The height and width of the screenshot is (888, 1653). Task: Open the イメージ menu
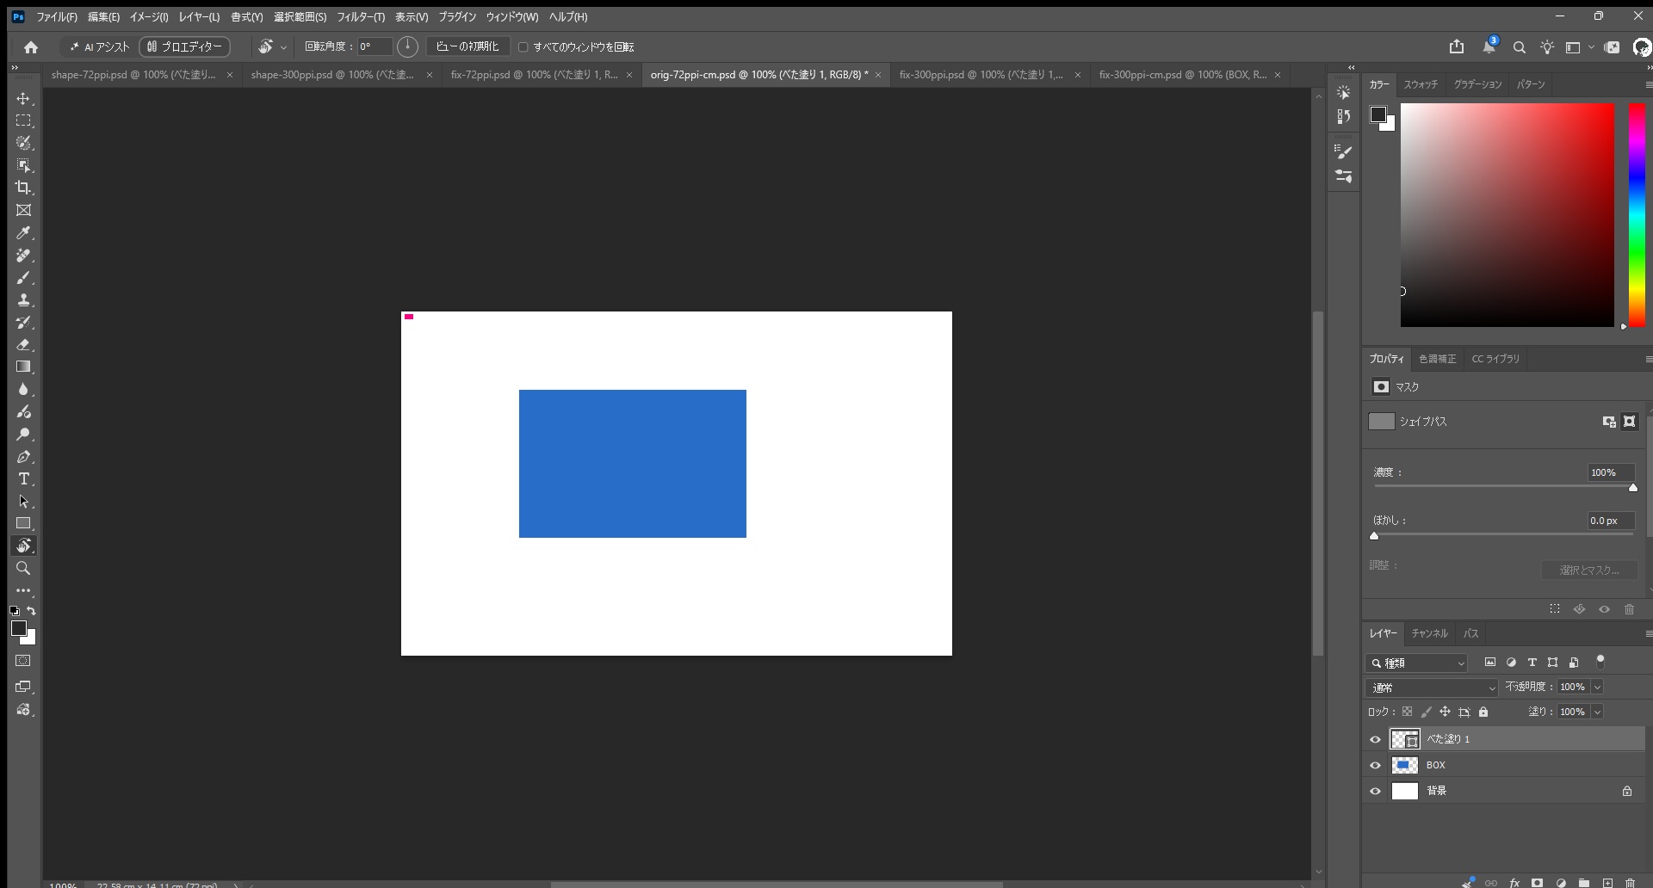[149, 17]
